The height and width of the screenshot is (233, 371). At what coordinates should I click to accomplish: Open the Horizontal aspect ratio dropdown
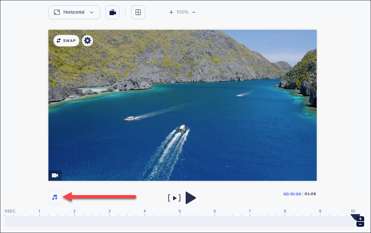coord(74,12)
